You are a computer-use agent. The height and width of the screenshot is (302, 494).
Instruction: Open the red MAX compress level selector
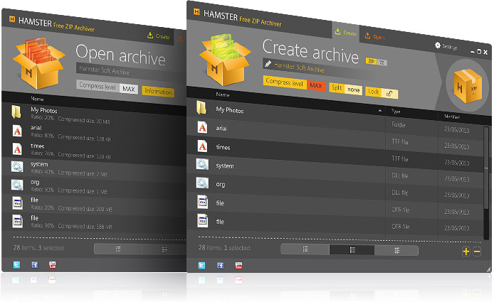click(x=315, y=85)
